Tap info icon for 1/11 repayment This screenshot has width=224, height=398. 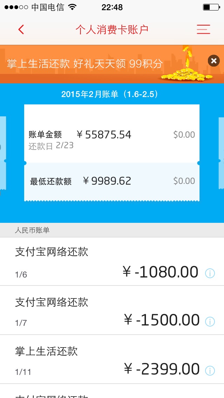tap(210, 370)
